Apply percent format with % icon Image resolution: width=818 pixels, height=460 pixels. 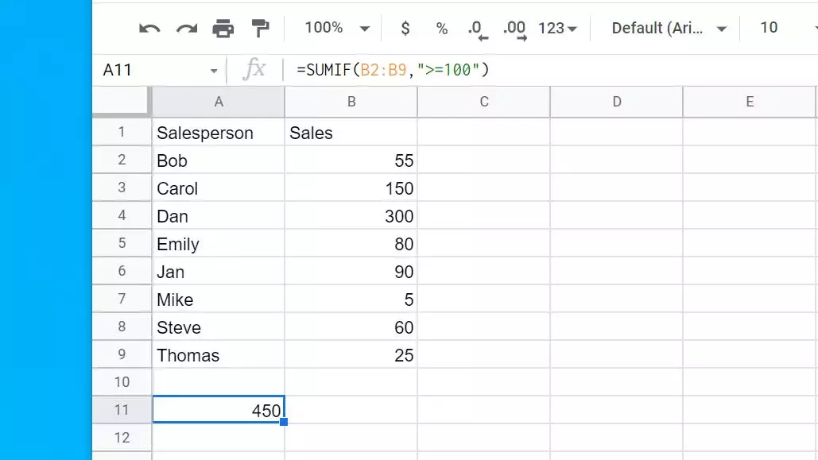442,29
